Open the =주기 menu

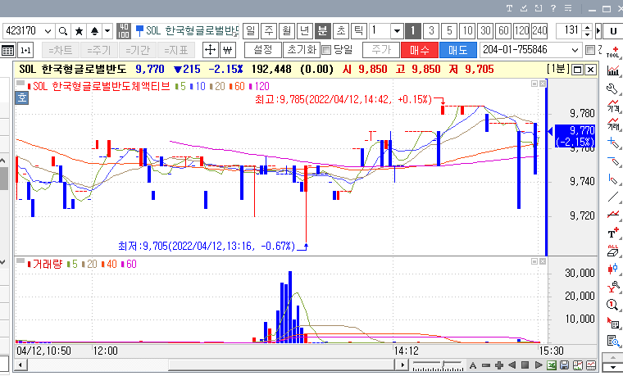click(98, 51)
